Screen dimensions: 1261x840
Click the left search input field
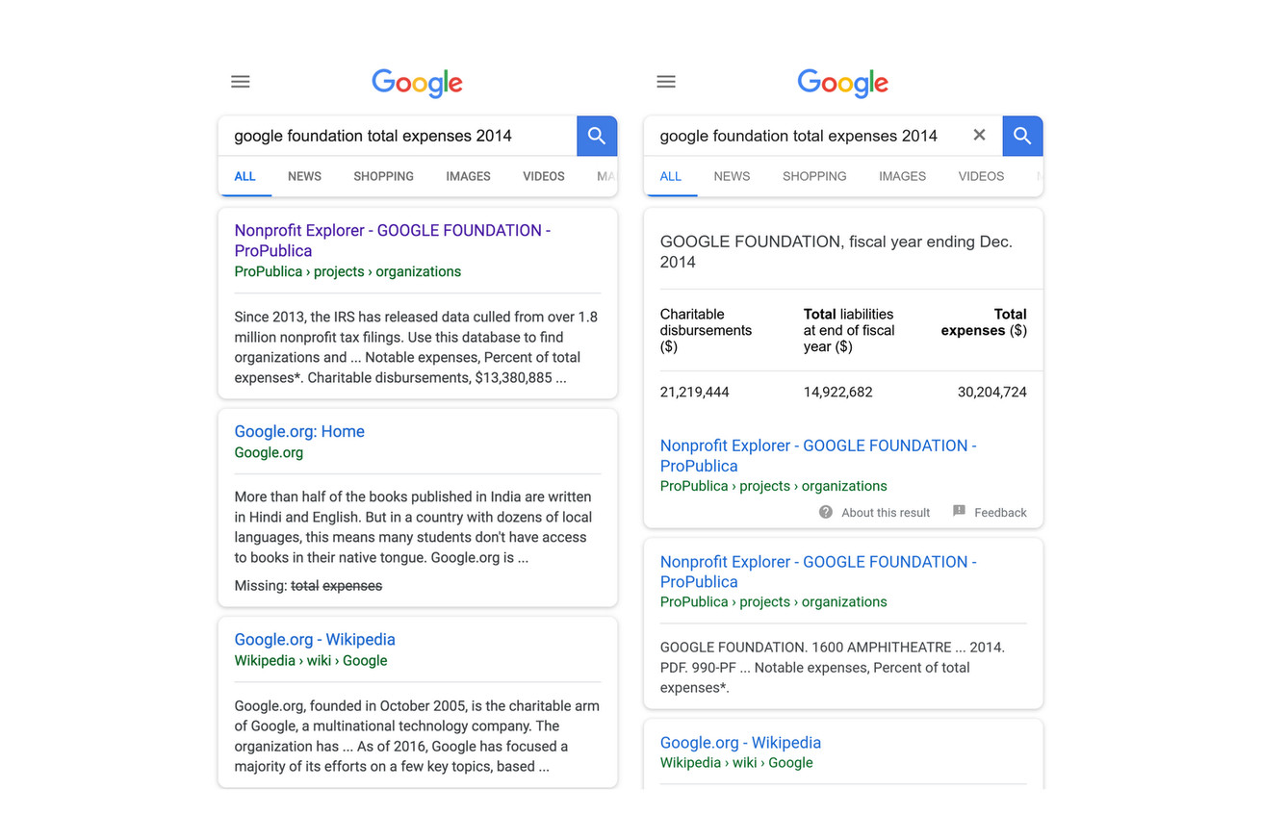[395, 136]
